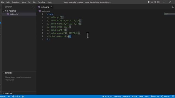Click the EXPLORER panel title
Viewport: 175px width, 98px height.
pos(8,7)
